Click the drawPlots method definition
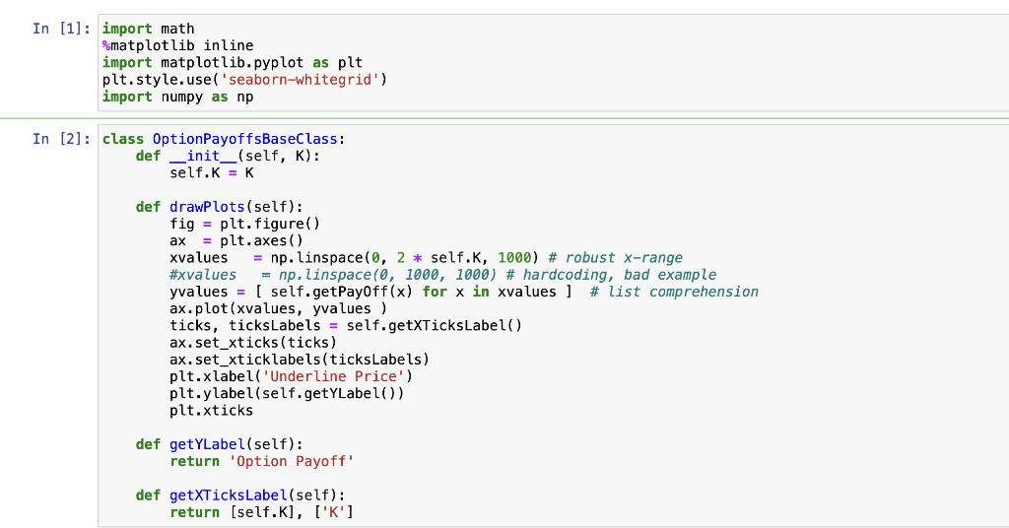 (220, 207)
